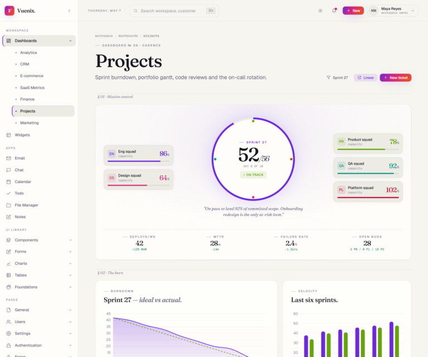Click the EN badge on Eng squad
This screenshot has width=428, height=357.
(111, 154)
